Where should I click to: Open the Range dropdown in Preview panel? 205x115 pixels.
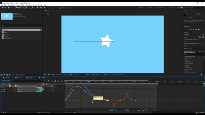pos(194,44)
